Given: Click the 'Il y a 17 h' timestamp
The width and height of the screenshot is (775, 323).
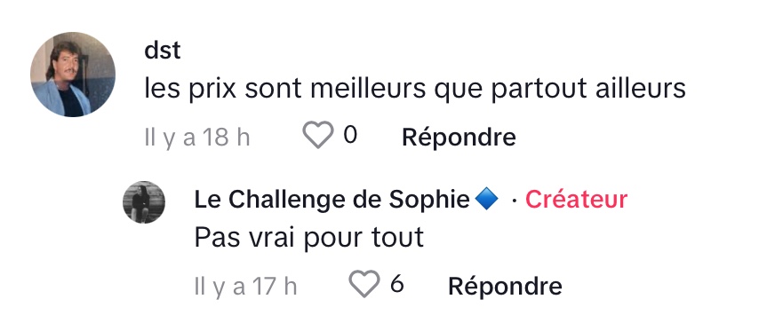Looking at the screenshot, I should 245,287.
